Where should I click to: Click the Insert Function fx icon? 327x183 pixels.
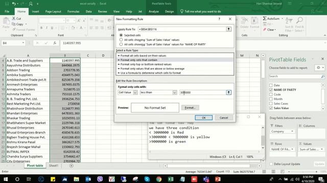[55, 43]
